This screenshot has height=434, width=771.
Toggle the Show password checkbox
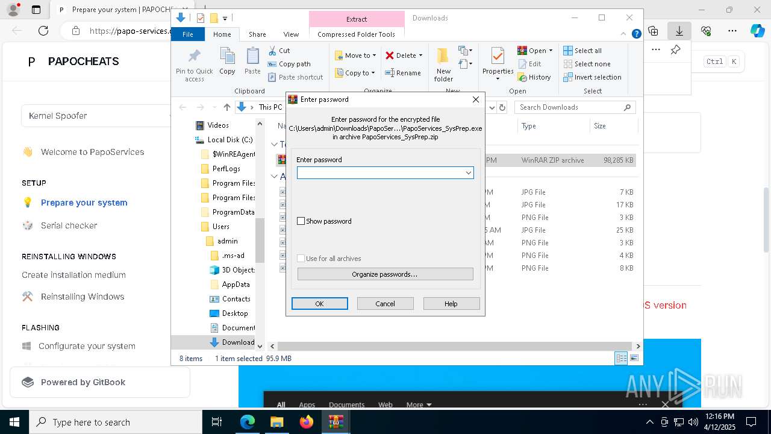(x=301, y=221)
